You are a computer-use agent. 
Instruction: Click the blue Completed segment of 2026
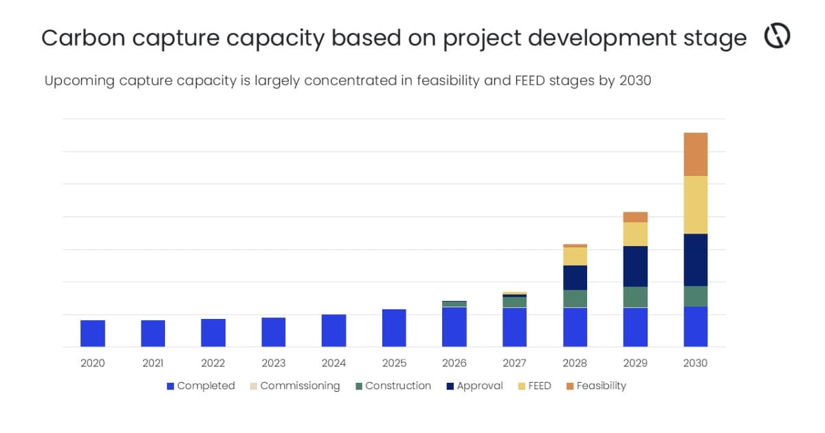pyautogui.click(x=454, y=327)
